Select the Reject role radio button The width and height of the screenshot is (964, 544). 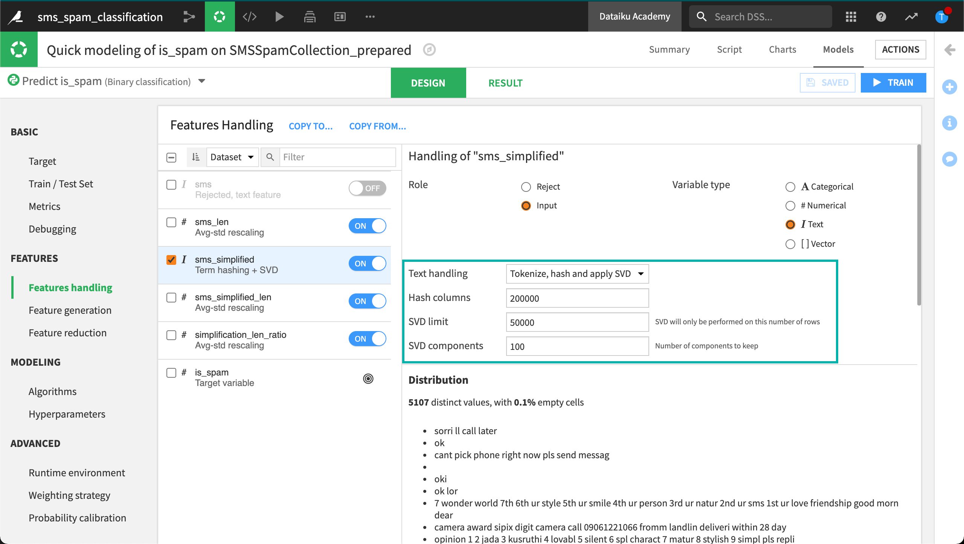pos(526,187)
